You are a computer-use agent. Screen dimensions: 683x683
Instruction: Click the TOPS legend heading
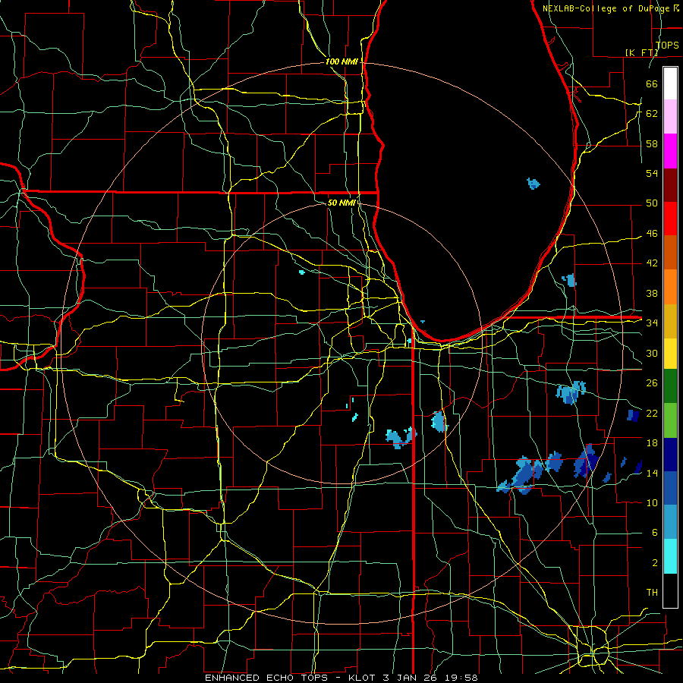click(667, 46)
